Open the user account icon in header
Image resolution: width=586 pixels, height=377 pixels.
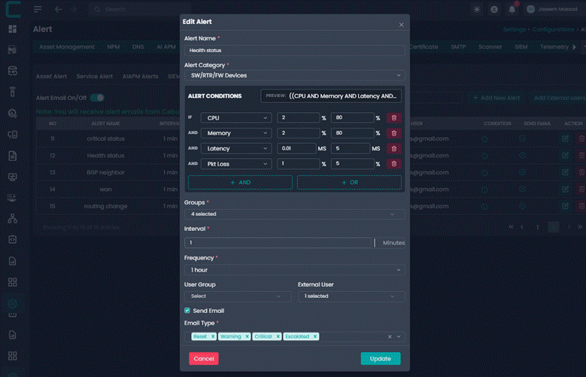(494, 9)
